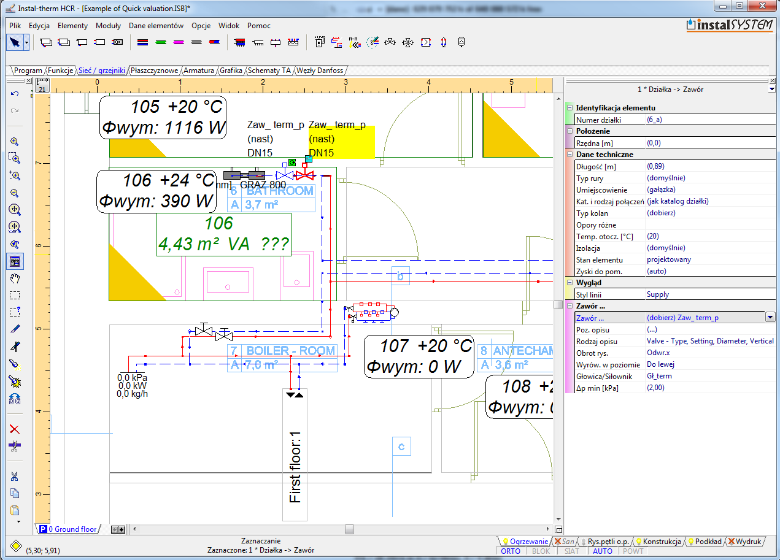Click the undo icon in left toolbar

pos(15,94)
